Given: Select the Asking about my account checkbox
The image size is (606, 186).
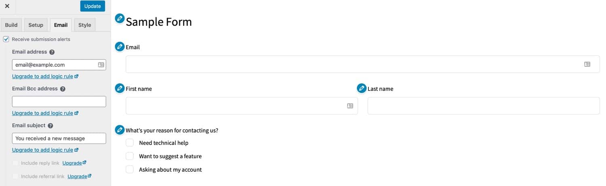Looking at the screenshot, I should [130, 169].
